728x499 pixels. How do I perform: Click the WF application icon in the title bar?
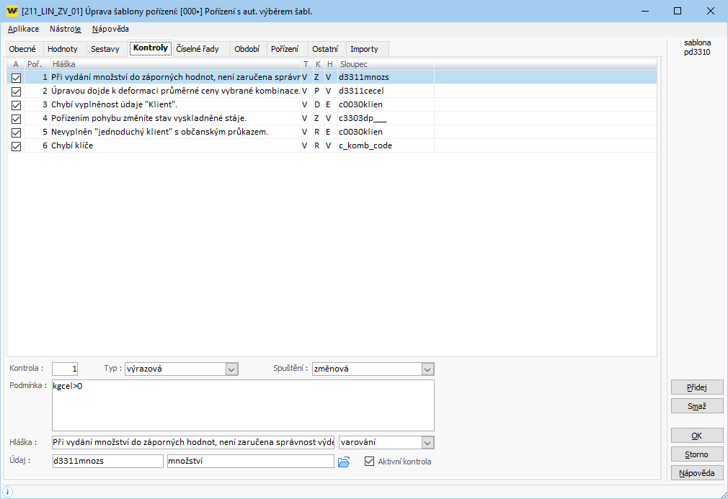tap(12, 12)
